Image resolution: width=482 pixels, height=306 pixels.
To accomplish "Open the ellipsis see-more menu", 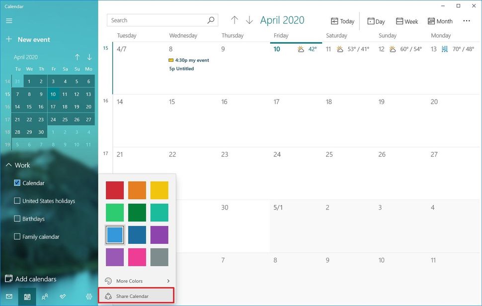I will click(466, 21).
